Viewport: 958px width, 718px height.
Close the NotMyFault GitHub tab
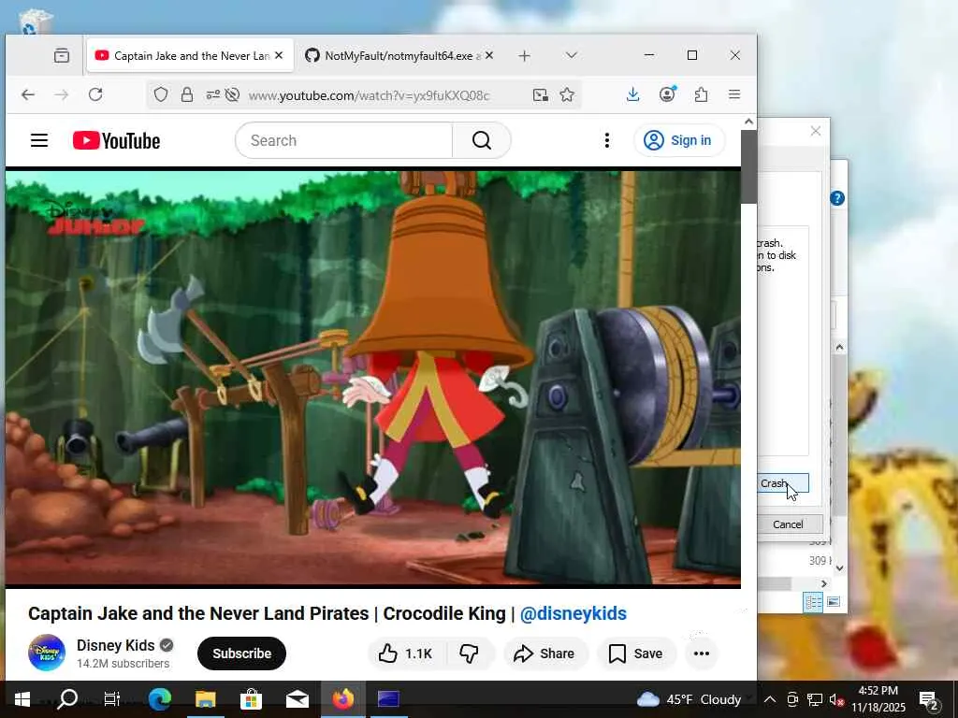488,55
